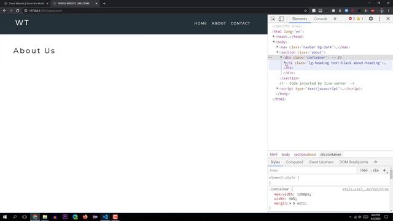
Task: Close the DevTools panel
Action: tap(388, 19)
